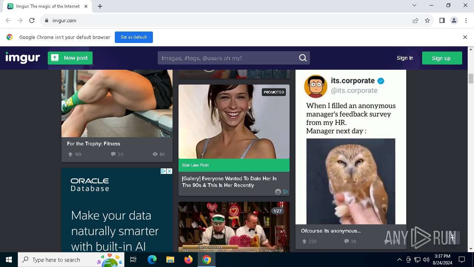Click the AdChoices icon on promoted post

click(x=286, y=192)
